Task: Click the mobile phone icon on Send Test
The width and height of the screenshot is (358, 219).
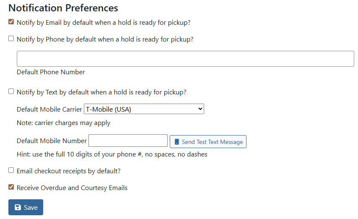Action: (x=177, y=142)
